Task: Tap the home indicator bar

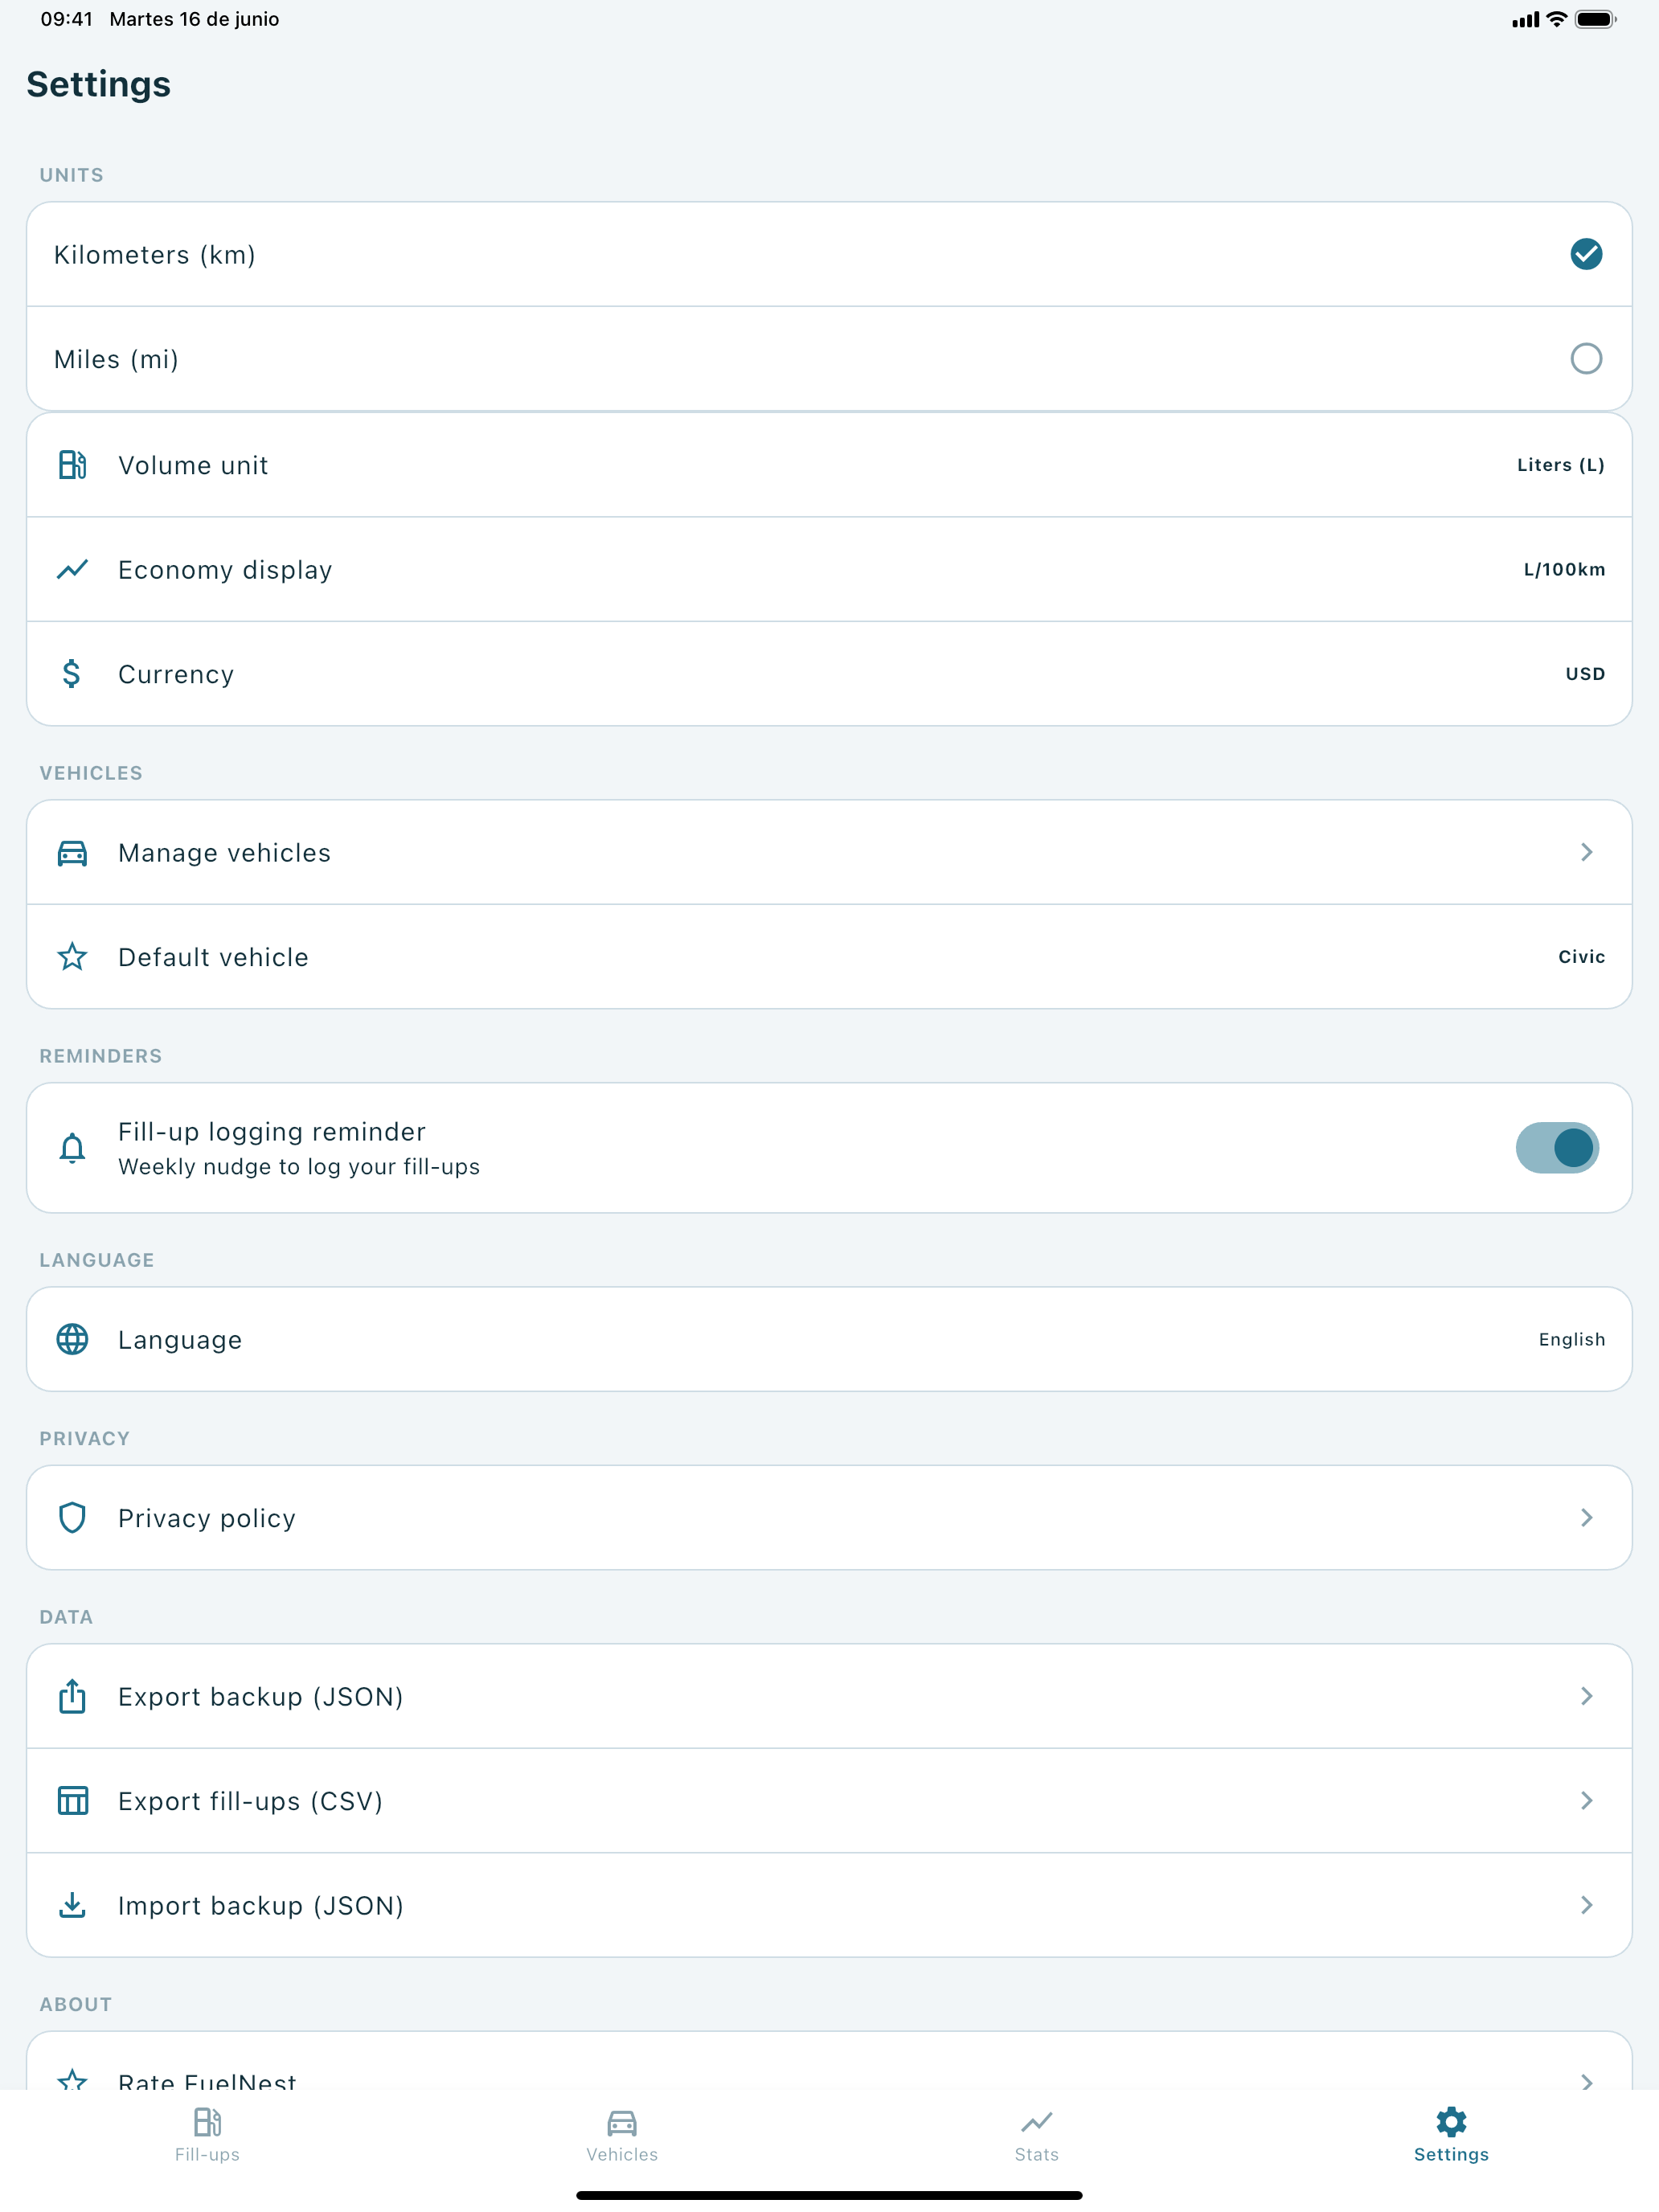Action: [829, 2195]
